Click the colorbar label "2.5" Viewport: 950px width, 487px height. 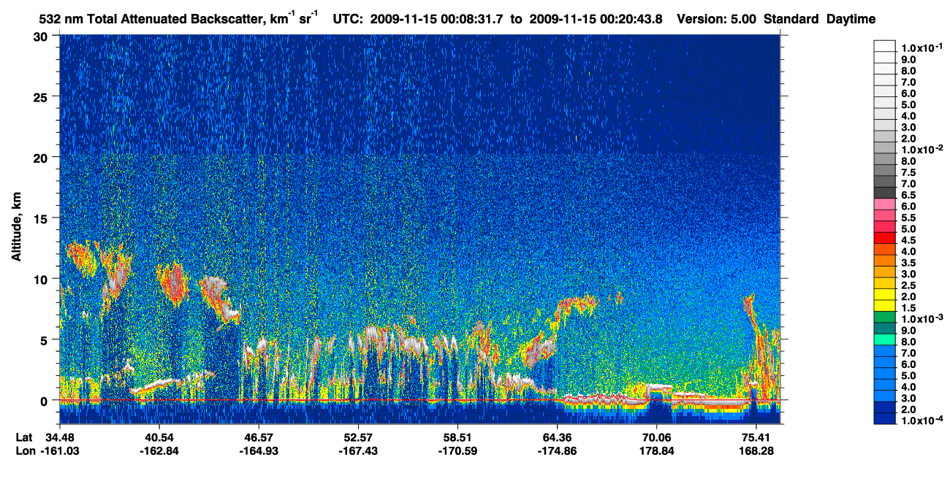pyautogui.click(x=908, y=284)
